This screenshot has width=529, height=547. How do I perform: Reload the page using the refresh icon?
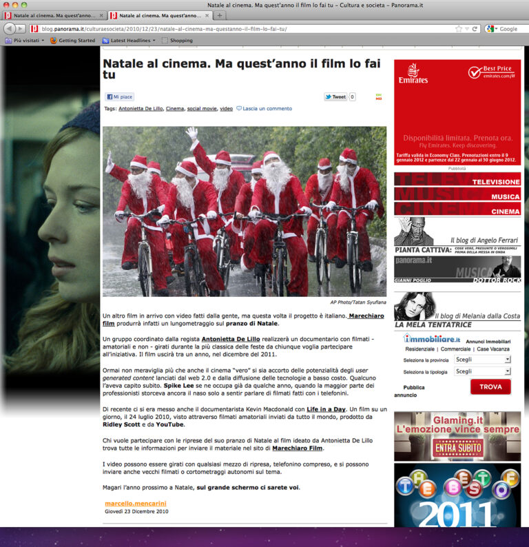(474, 29)
